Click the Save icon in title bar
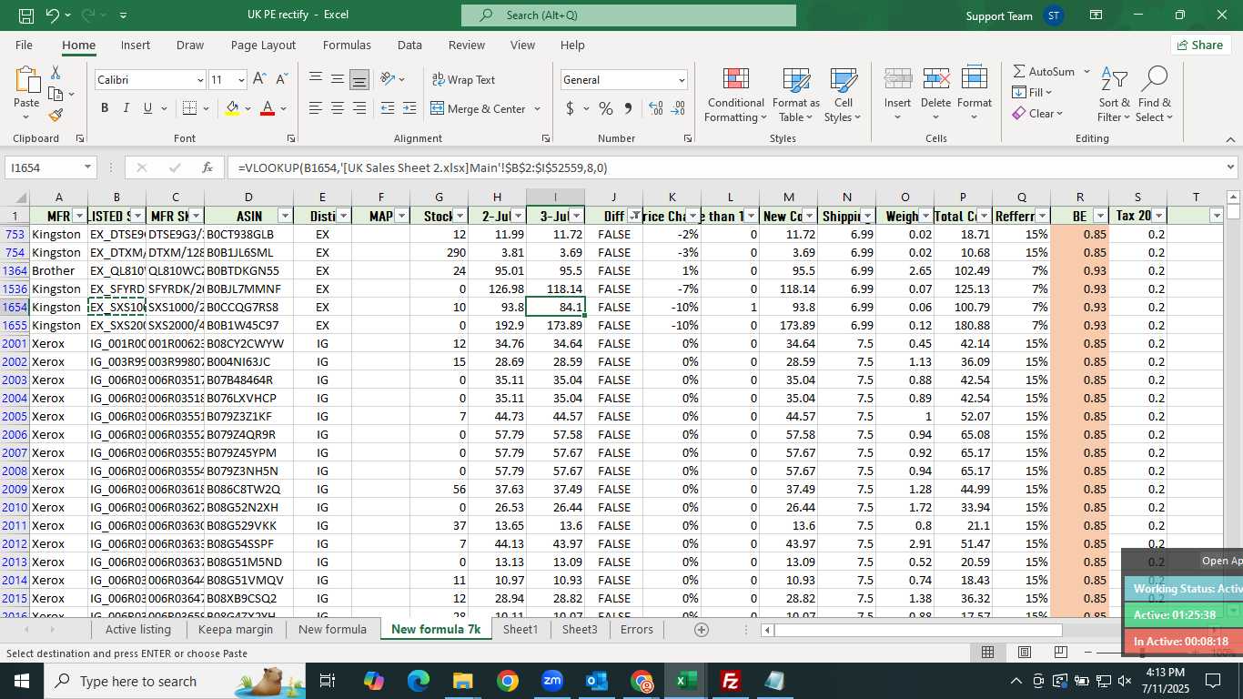Viewport: 1243px width, 699px height. [26, 15]
